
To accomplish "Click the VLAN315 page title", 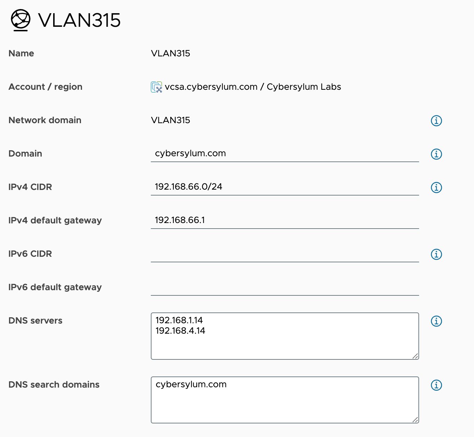I will [x=79, y=20].
